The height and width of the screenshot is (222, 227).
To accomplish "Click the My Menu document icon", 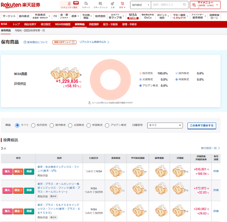I will 194,5.
